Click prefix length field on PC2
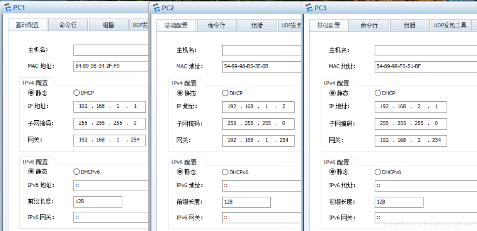 coord(246,202)
